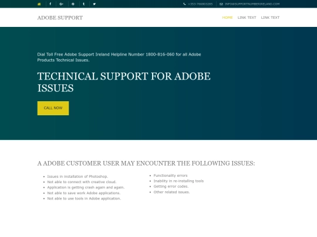Viewport: 317px width, 237px height.
Task: Click the TECHNICAL SUPPORT FOR ADOBE ISSUES heading
Action: click(x=124, y=83)
